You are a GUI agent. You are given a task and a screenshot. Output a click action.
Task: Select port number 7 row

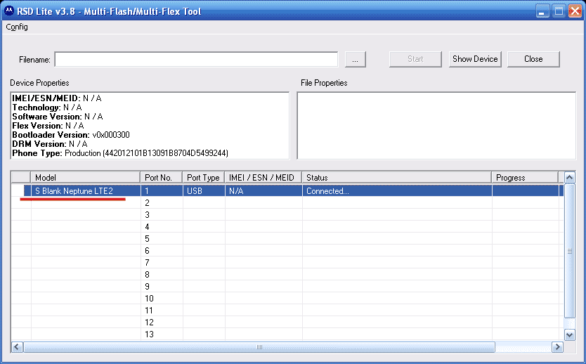pyautogui.click(x=287, y=263)
